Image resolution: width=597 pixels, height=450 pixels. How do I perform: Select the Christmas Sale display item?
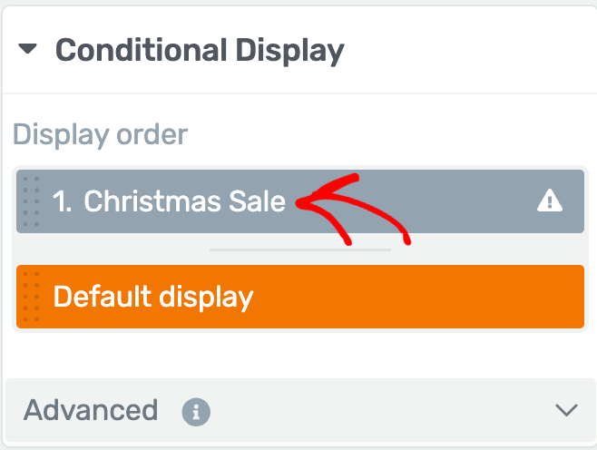(x=300, y=201)
